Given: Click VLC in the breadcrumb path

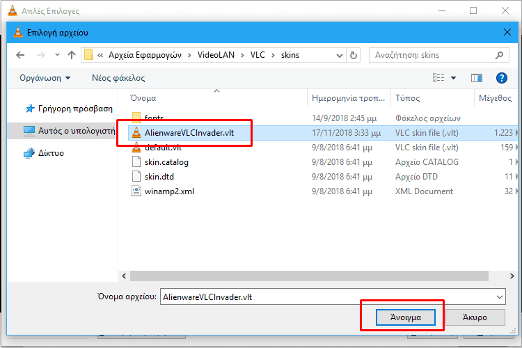Looking at the screenshot, I should pos(258,55).
